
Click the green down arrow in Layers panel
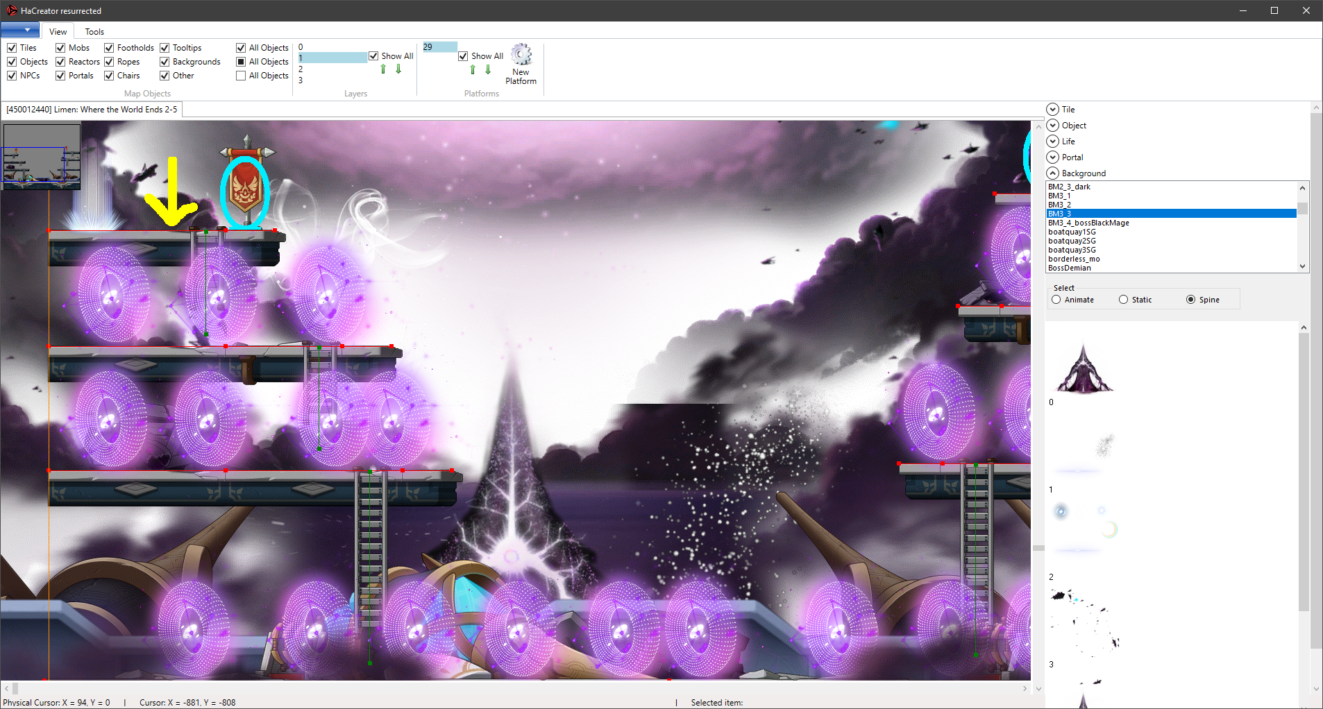coord(398,69)
